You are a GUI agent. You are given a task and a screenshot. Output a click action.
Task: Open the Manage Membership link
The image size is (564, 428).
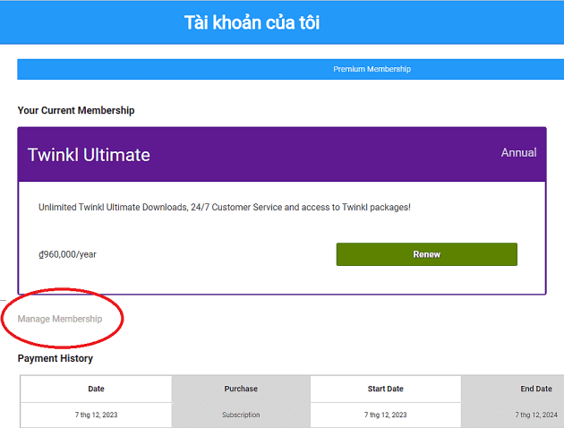pos(60,319)
